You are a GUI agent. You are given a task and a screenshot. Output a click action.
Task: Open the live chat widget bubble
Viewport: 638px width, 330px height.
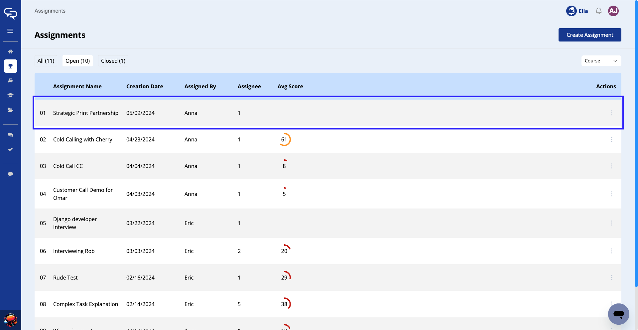point(618,314)
